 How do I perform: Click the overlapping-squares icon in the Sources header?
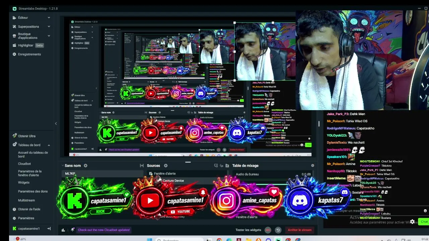click(216, 166)
